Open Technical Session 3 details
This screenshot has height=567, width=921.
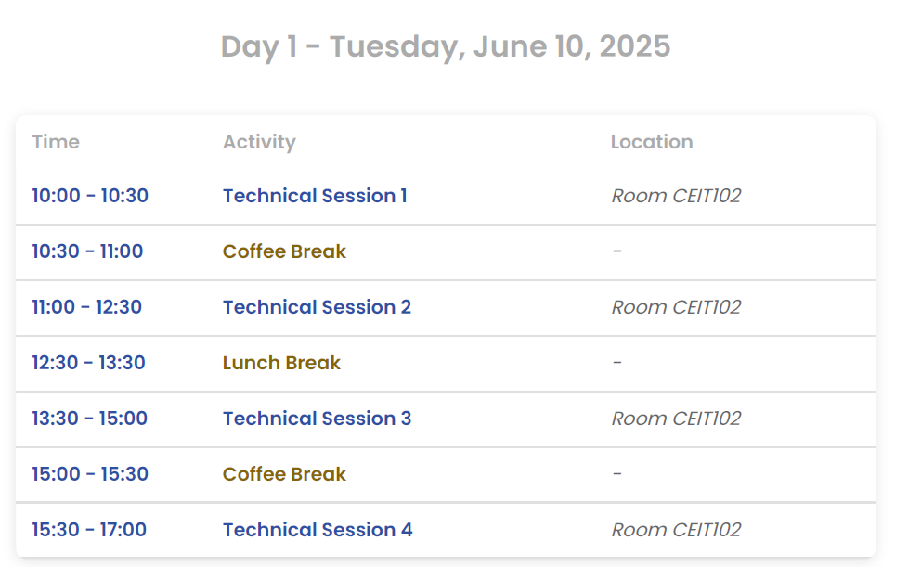[317, 419]
